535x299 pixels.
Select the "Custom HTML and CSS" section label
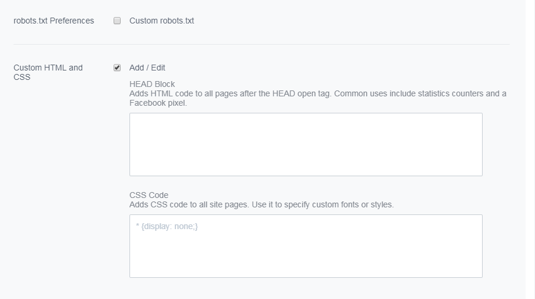tap(48, 72)
